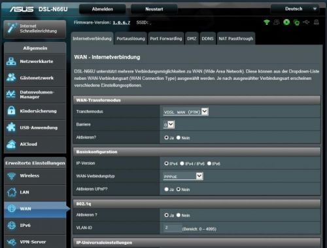Choose IPv4 / IPv6 as IP-Version
This screenshot has height=248, width=327.
(x=182, y=164)
